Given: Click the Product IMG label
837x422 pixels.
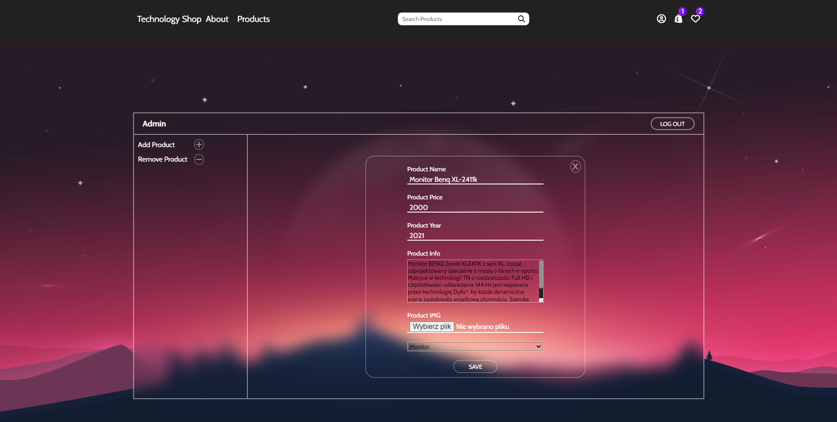Looking at the screenshot, I should pyautogui.click(x=424, y=315).
